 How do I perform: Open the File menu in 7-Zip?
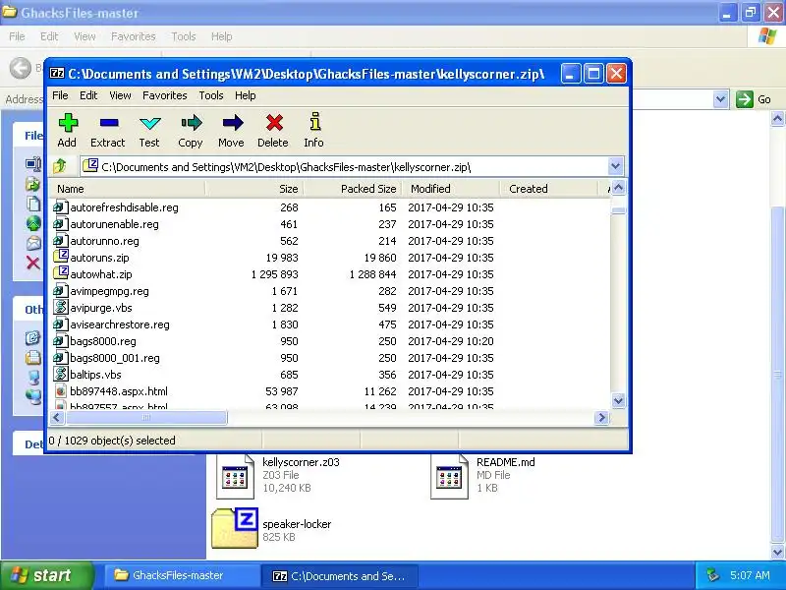point(60,95)
